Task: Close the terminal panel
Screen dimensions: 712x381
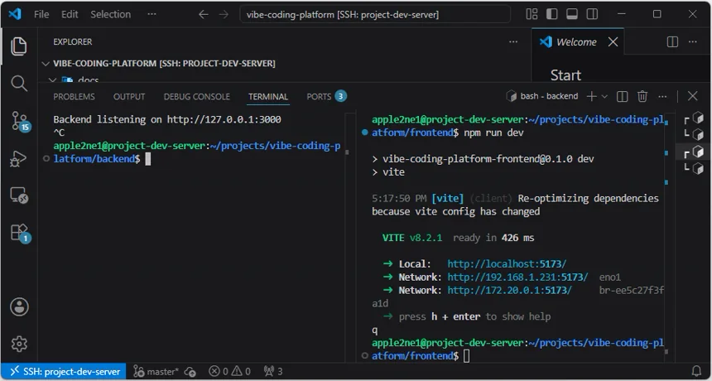Action: [692, 96]
